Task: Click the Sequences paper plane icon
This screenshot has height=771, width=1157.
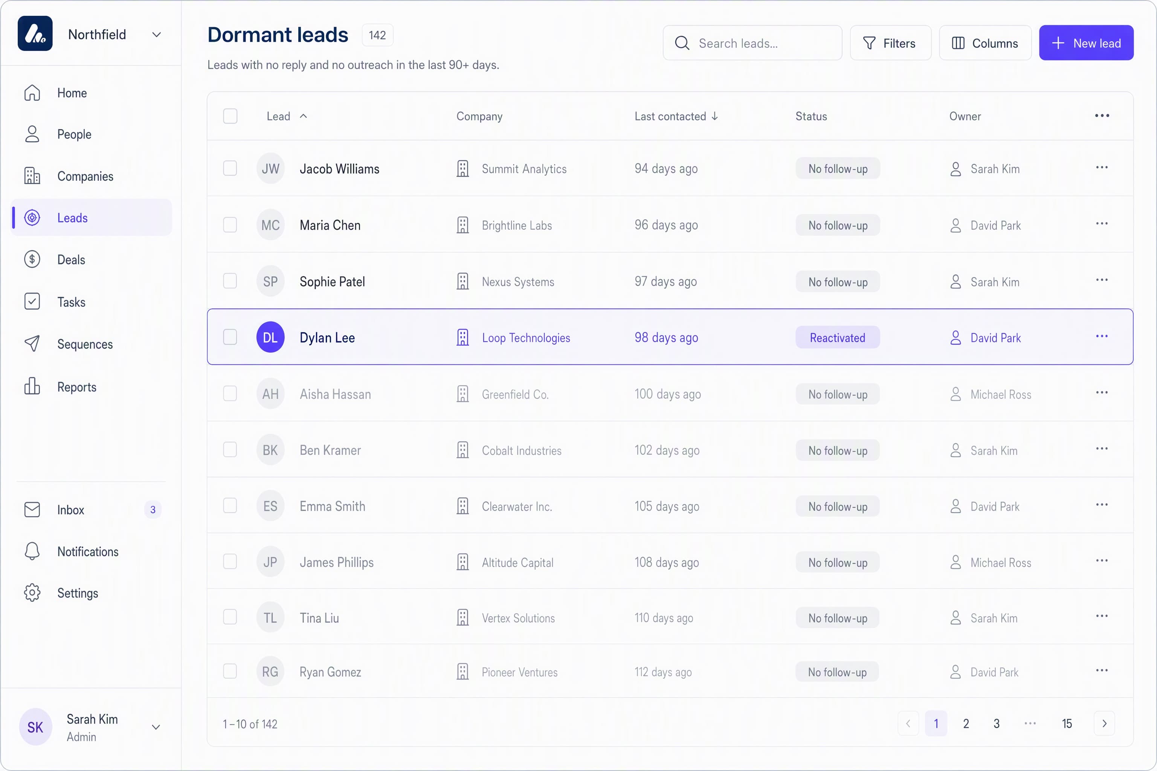Action: pos(32,344)
